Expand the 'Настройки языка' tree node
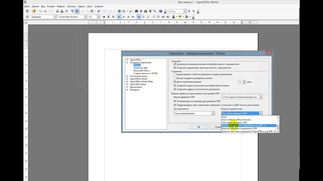This screenshot has width=323, height=181. 127,76
